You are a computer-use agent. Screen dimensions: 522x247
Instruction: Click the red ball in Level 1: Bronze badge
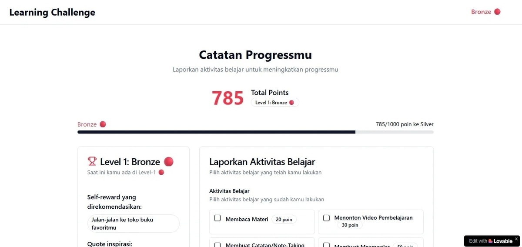click(291, 103)
